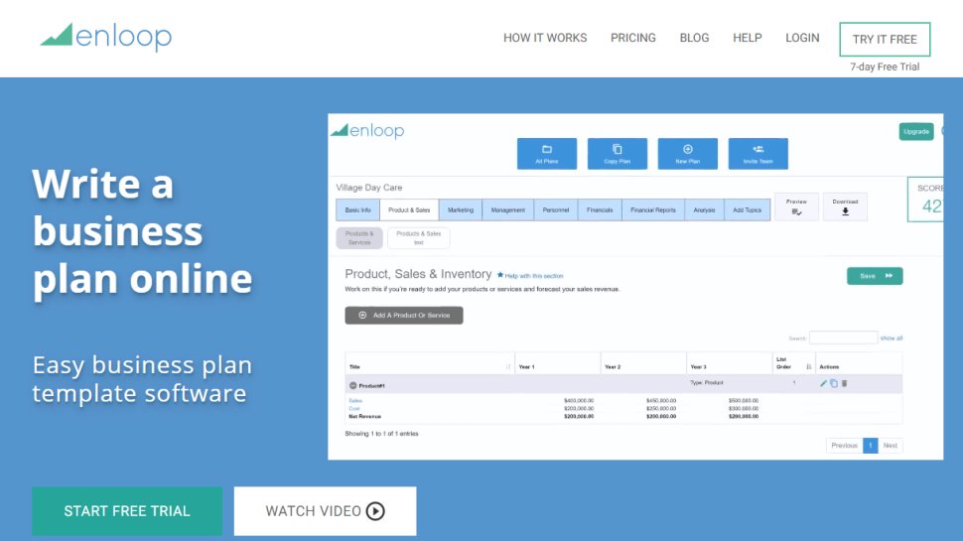The width and height of the screenshot is (963, 541).
Task: Click the enloop logo in the header
Action: (x=105, y=37)
